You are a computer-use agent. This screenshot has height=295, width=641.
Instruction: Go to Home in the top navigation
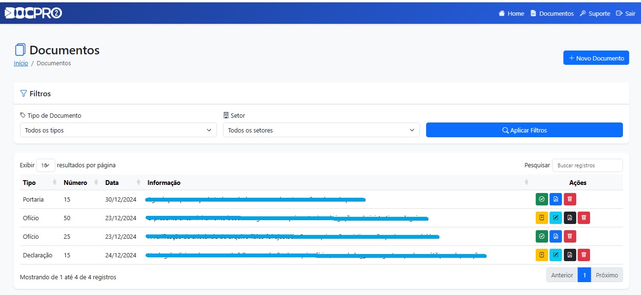pos(511,13)
